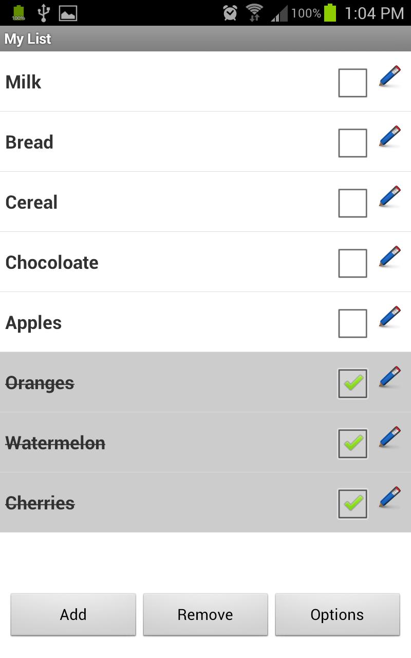The width and height of the screenshot is (411, 658).
Task: Edit Cereal using its pencil icon
Action: [x=389, y=196]
